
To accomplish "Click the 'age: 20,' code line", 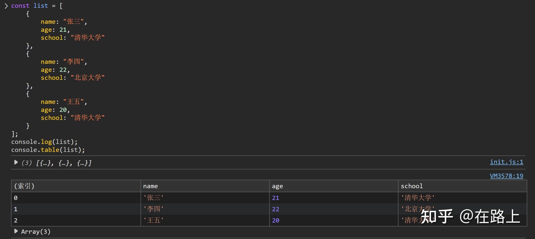I will point(55,110).
